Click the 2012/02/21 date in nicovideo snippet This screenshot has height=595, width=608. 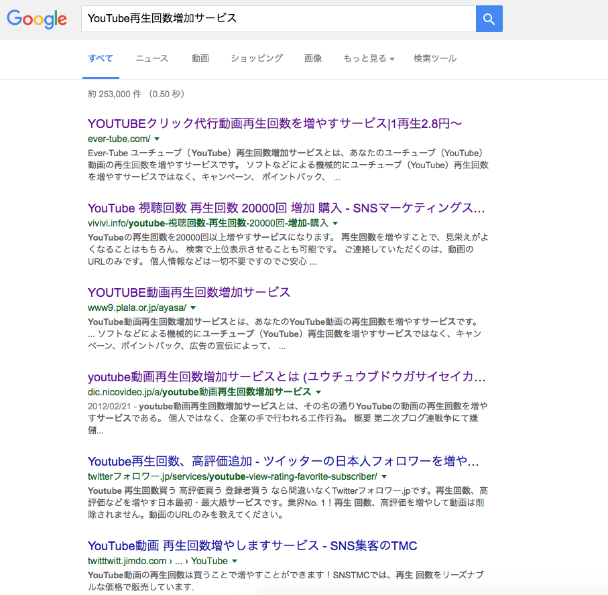109,406
